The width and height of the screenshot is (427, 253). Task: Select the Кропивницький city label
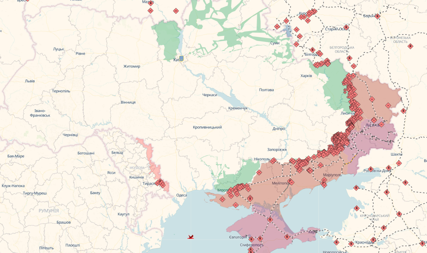pos(207,127)
